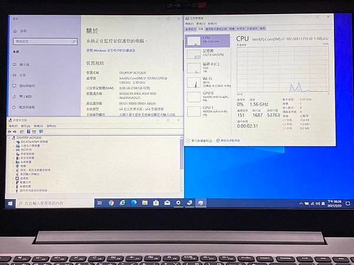
Task: Open Focus assist in Settings sidebar
Action: [22, 97]
